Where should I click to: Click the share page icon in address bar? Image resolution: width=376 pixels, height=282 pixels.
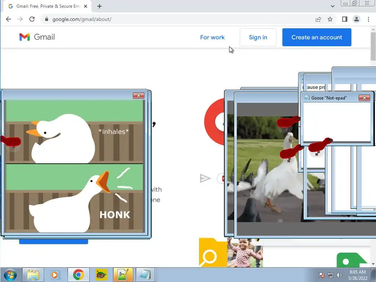tap(318, 19)
